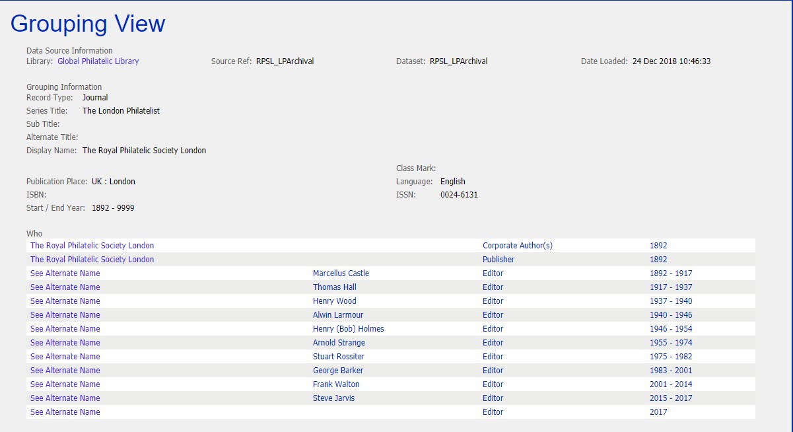
Task: Click the Series Title value The London Philatelist
Action: click(x=121, y=111)
